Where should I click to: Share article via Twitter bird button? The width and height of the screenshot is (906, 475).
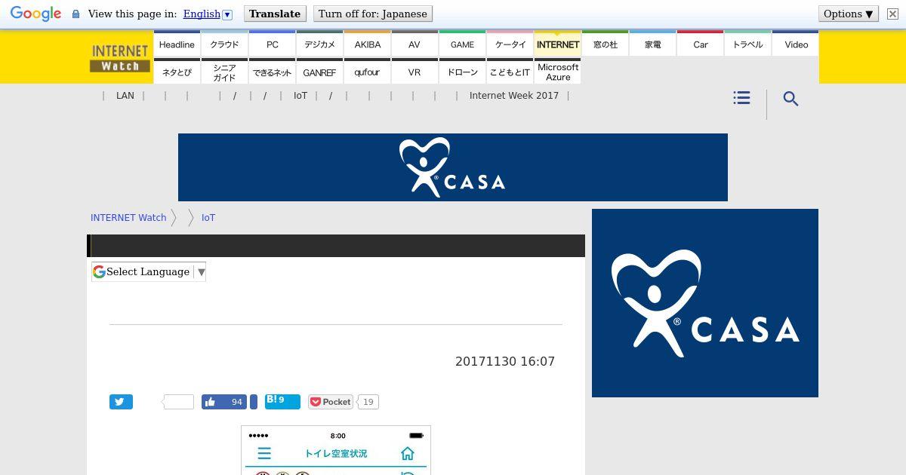[121, 402]
